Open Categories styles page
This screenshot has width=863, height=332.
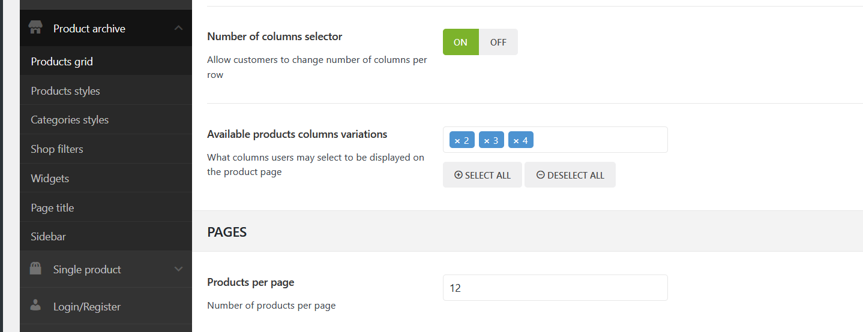[x=70, y=120]
